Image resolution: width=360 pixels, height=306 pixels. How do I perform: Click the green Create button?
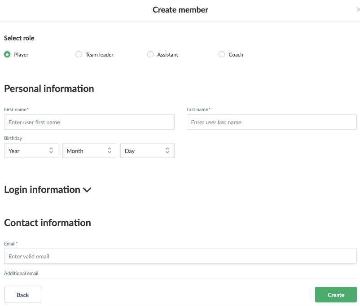tap(336, 294)
